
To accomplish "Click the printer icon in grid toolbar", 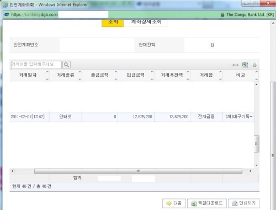I will click(254, 65).
